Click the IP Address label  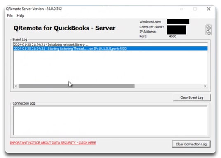click(x=148, y=32)
